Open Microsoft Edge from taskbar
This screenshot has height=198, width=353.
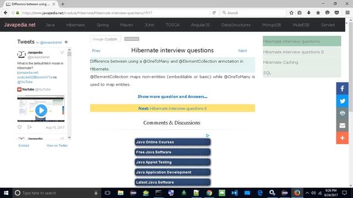(260, 193)
